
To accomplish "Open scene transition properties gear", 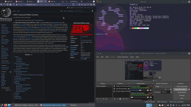I will click(171, 89).
